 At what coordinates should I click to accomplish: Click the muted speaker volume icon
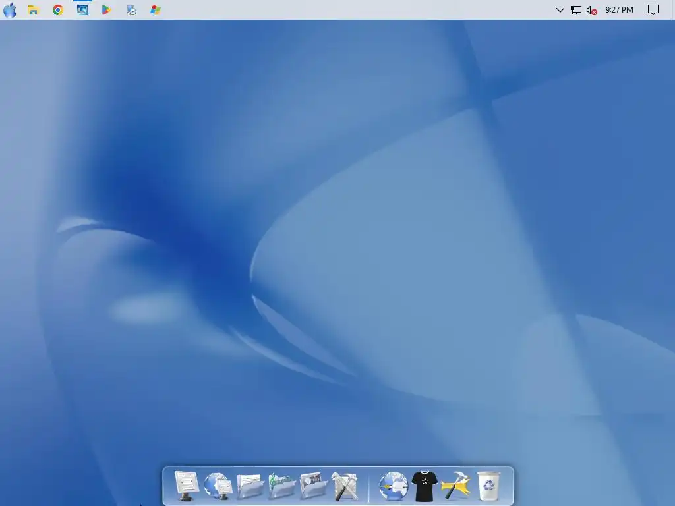pyautogui.click(x=591, y=11)
